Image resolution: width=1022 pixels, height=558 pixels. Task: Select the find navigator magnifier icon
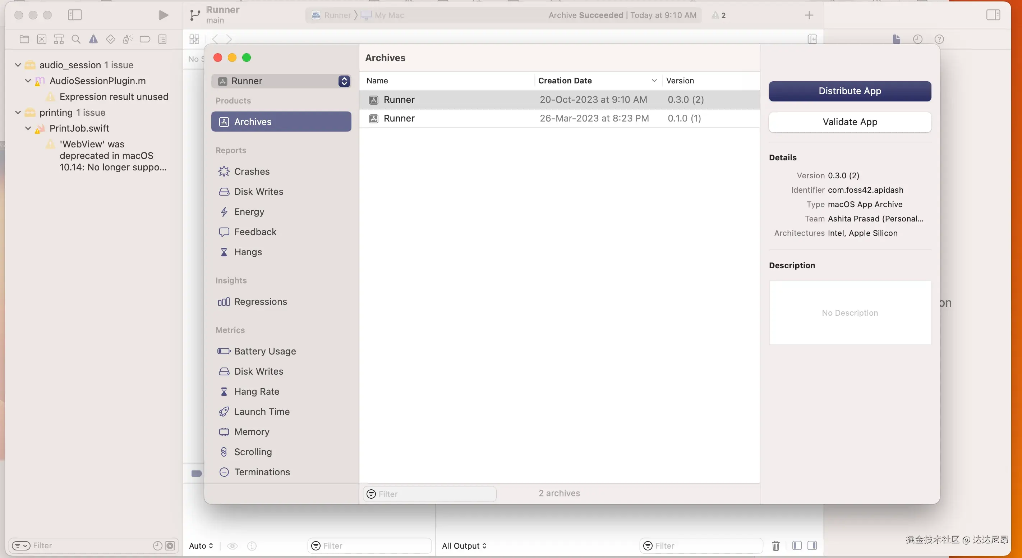[76, 39]
